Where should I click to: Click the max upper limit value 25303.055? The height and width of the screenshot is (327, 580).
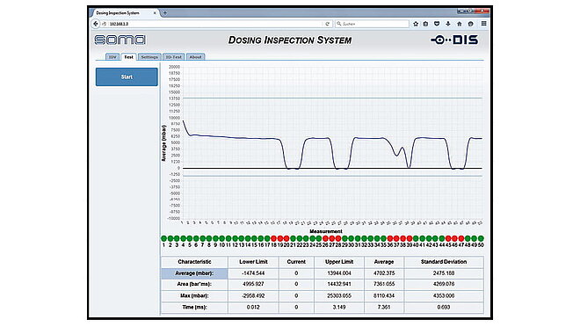click(339, 296)
